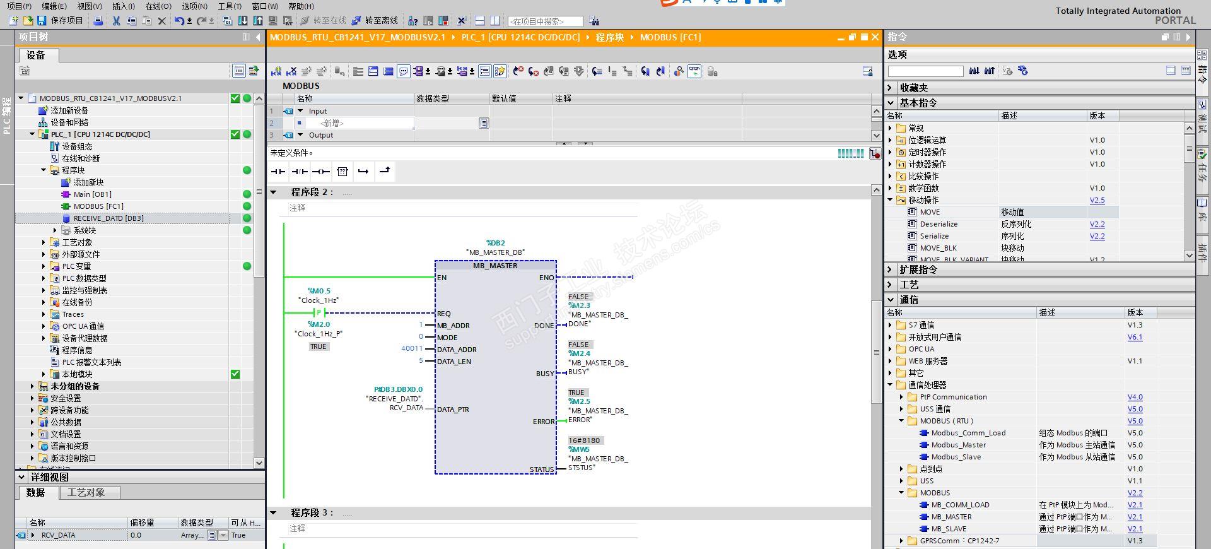
Task: Select MODBUS [FC1] in project tree
Action: coord(98,206)
